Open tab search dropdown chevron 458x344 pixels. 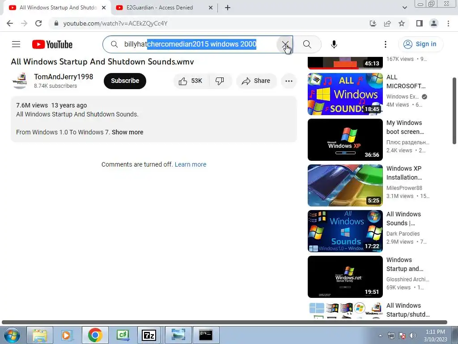click(404, 8)
